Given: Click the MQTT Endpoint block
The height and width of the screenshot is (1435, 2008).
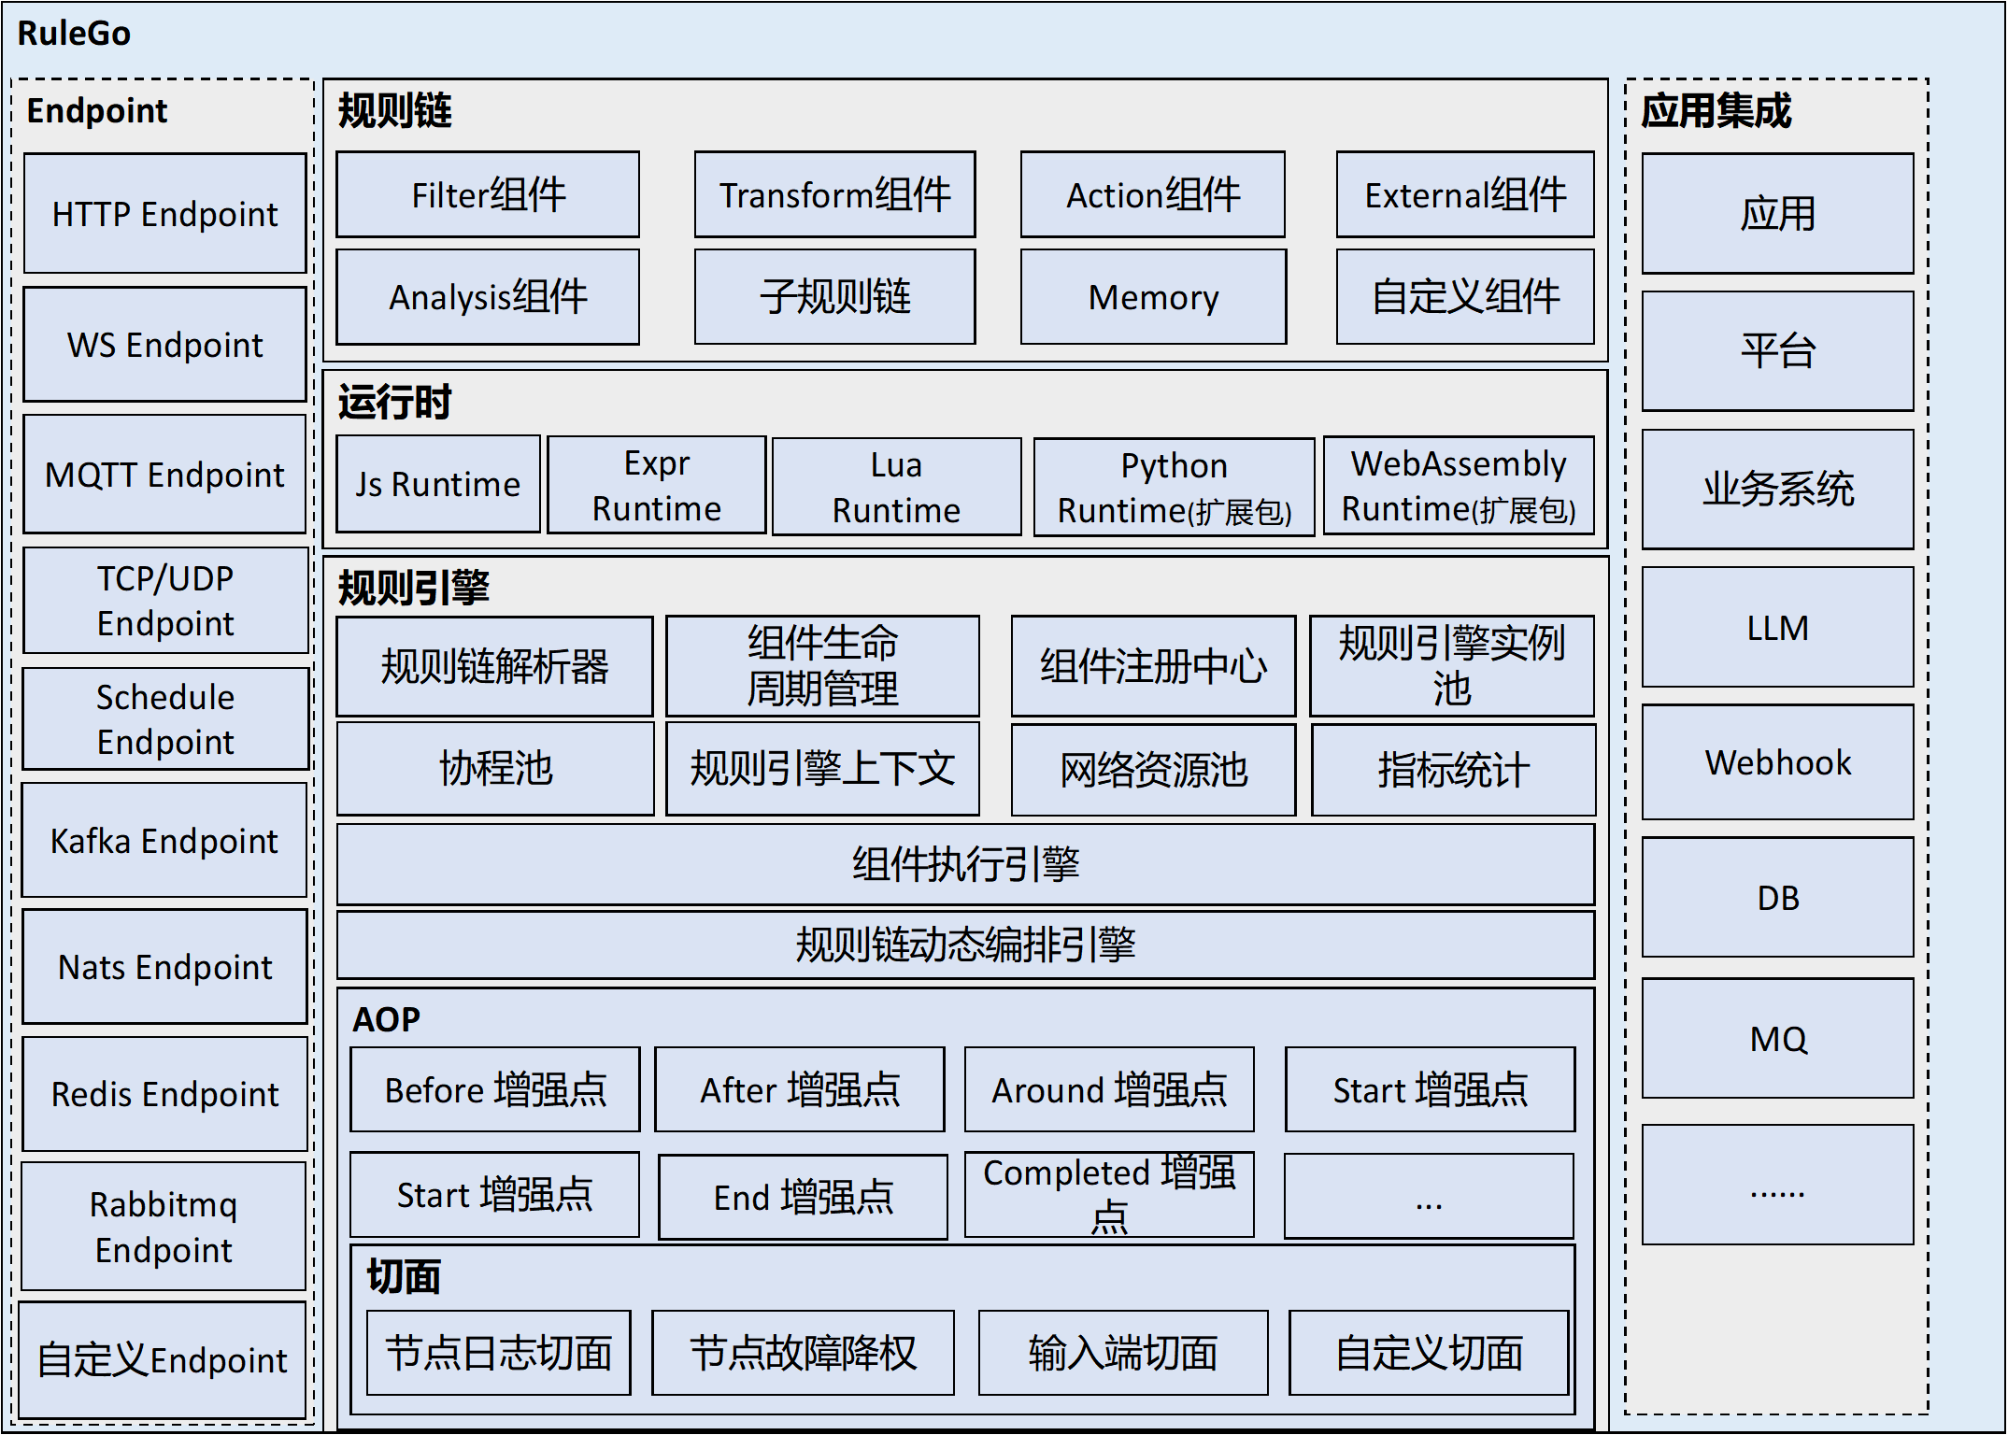Looking at the screenshot, I should click(164, 475).
